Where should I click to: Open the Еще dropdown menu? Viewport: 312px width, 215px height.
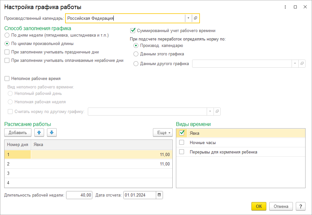(x=163, y=132)
